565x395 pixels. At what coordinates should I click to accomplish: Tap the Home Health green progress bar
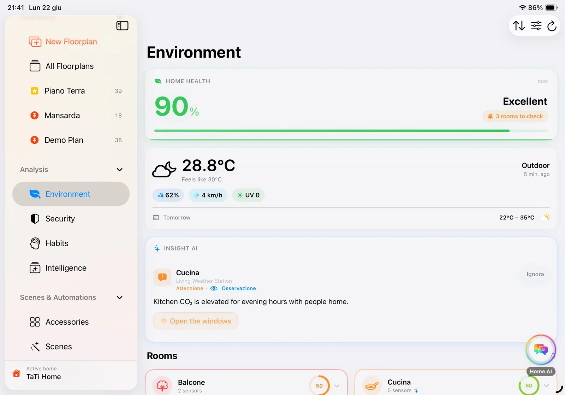click(351, 131)
